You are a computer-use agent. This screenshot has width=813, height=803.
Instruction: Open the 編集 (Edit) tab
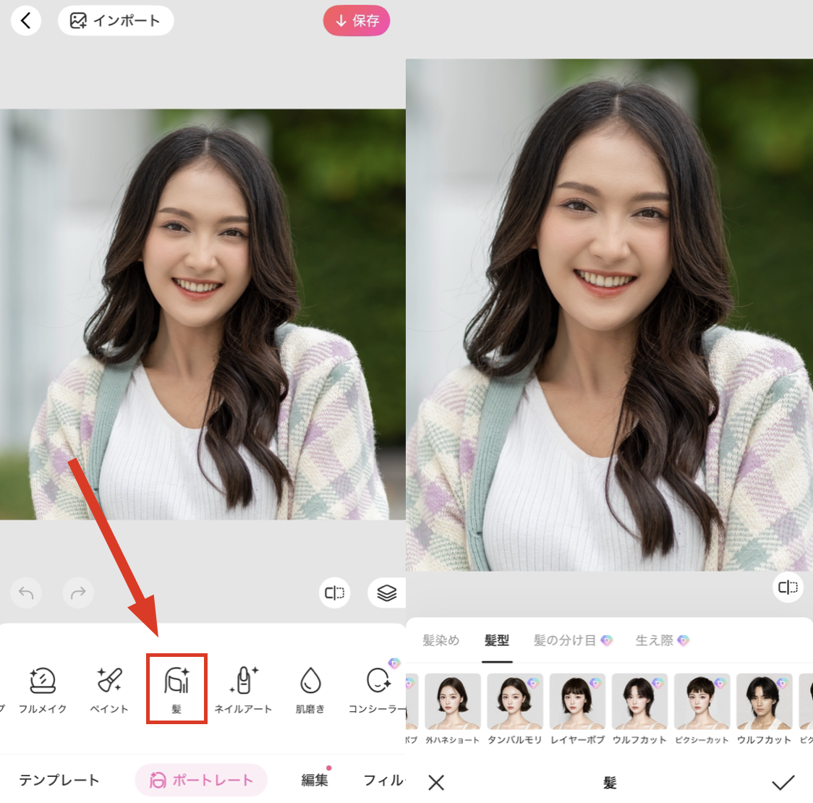[x=314, y=781]
